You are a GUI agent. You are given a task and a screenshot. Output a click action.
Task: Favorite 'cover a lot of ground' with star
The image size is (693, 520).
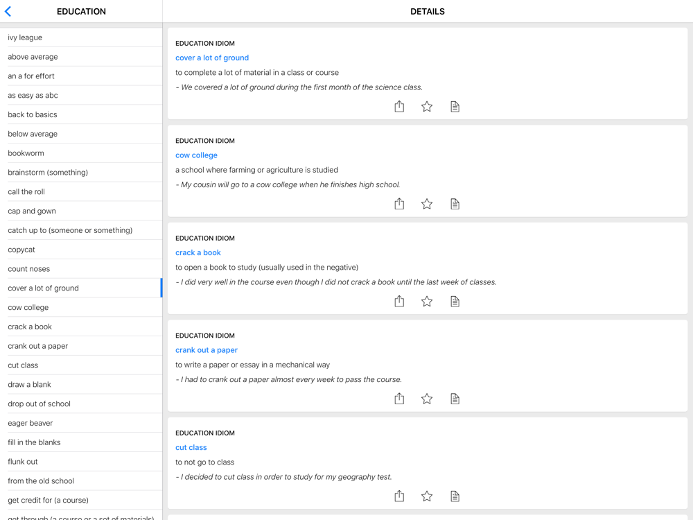tap(427, 106)
